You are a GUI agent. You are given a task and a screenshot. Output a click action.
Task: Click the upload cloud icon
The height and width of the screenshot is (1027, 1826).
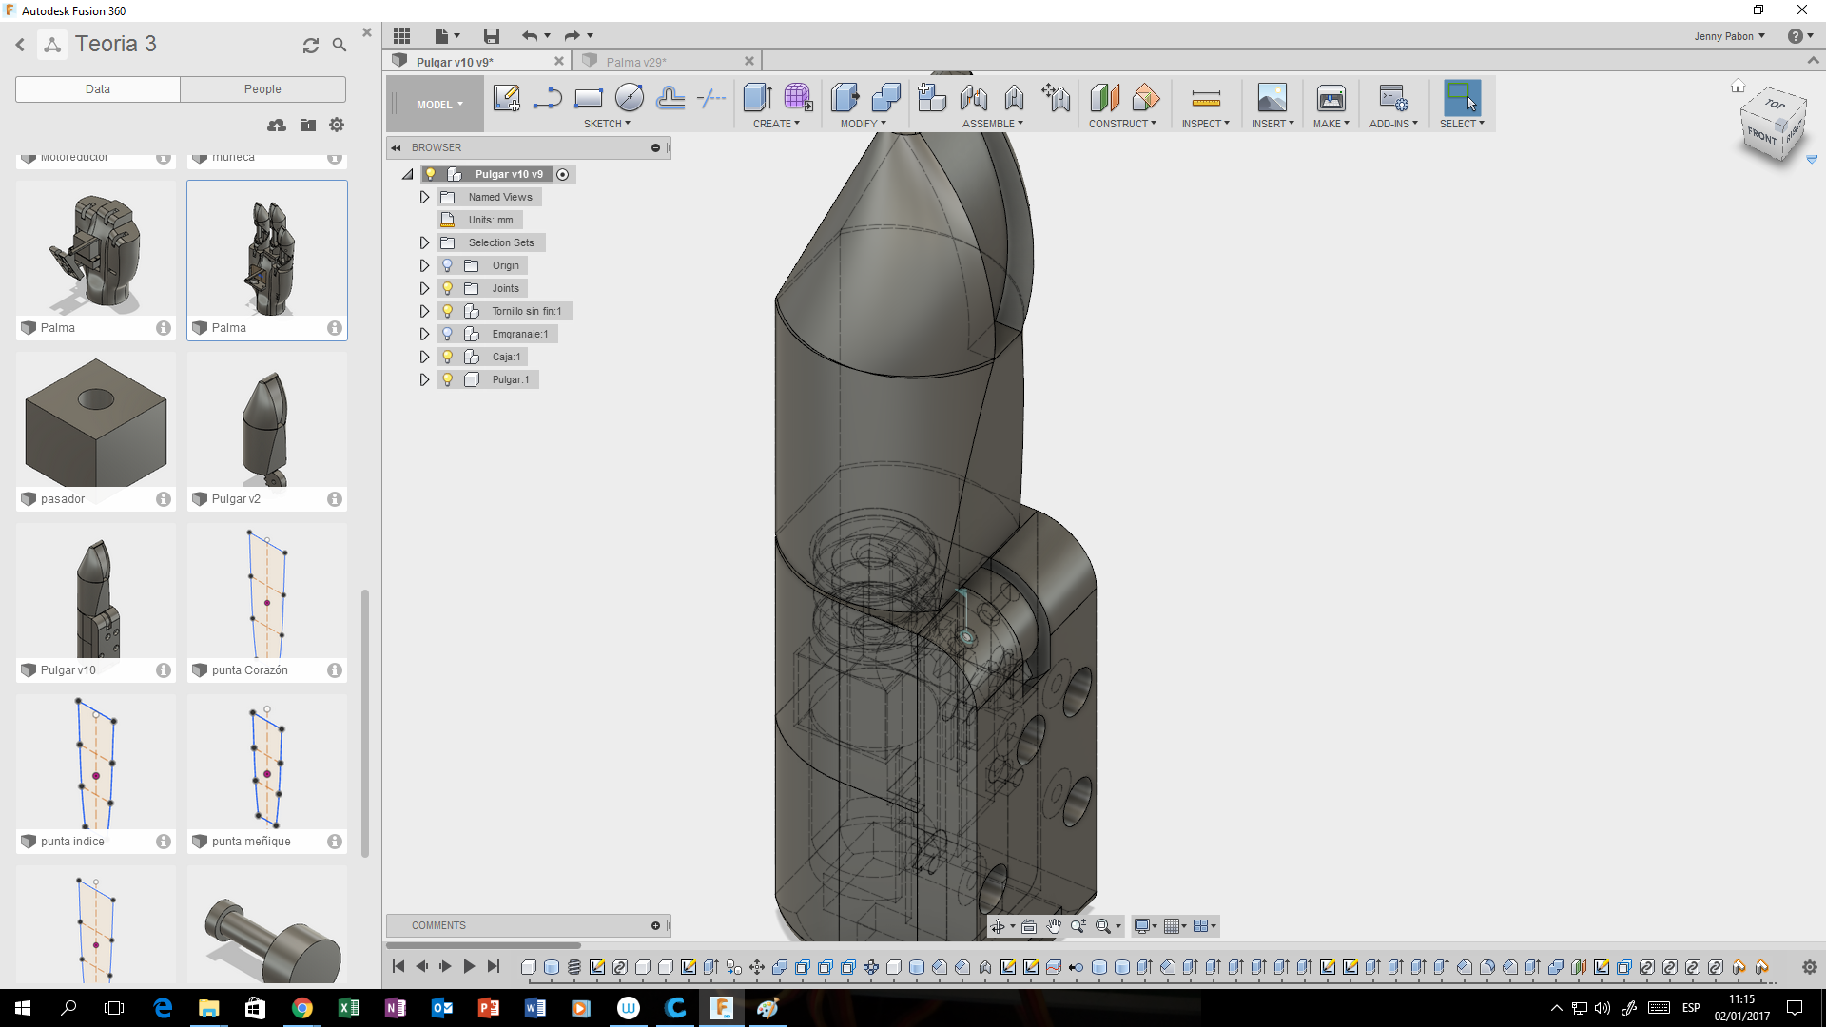(x=277, y=125)
